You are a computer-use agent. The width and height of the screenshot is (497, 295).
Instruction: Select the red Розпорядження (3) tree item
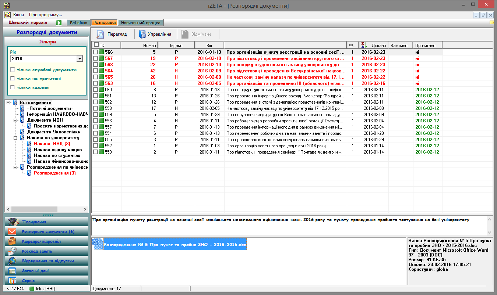55,173
